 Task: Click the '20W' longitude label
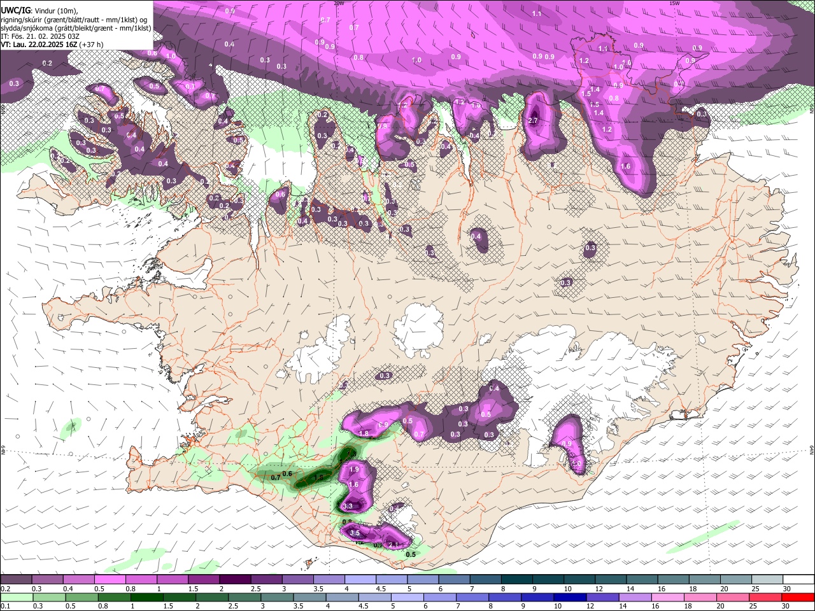(x=339, y=3)
